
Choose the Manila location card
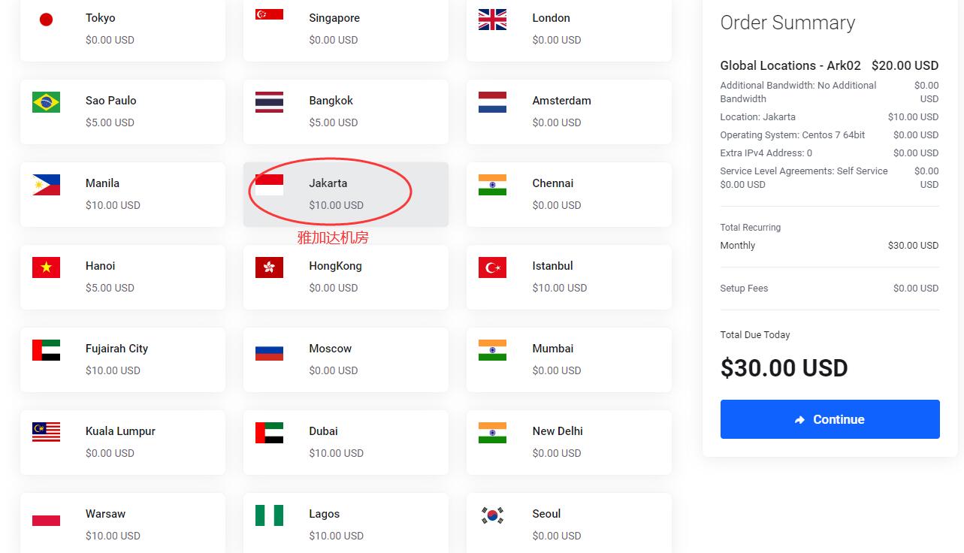[122, 195]
